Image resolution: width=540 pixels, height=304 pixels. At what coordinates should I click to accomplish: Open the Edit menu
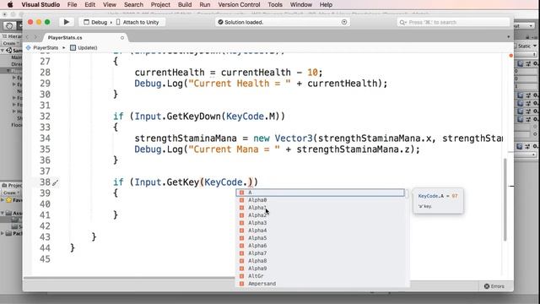coord(90,4)
